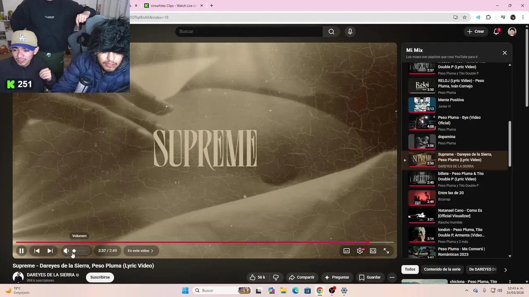
Task: Go to the previous video in the player
Action: 37,251
